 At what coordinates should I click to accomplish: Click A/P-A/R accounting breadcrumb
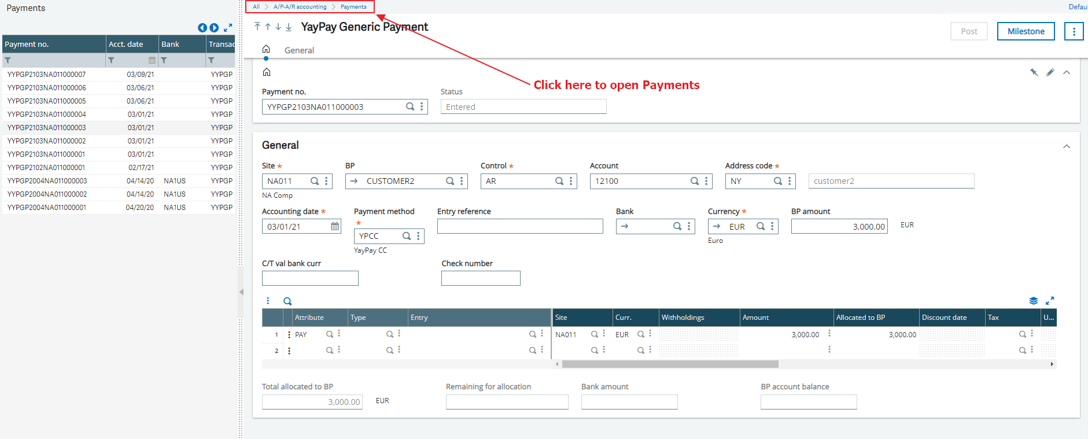[300, 7]
